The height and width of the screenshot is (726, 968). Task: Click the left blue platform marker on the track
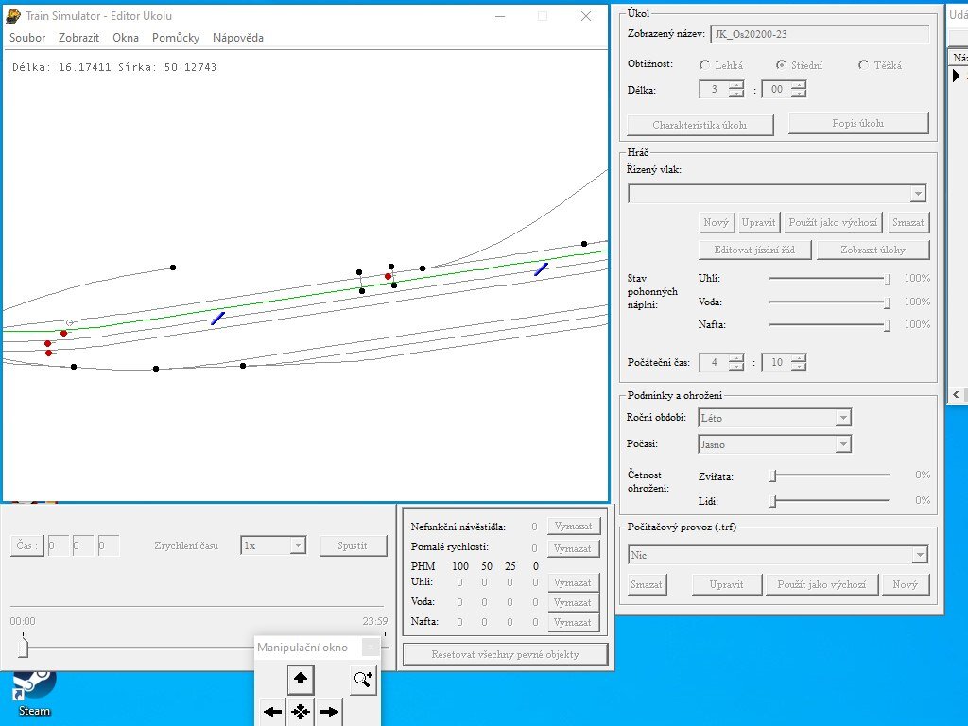[218, 319]
